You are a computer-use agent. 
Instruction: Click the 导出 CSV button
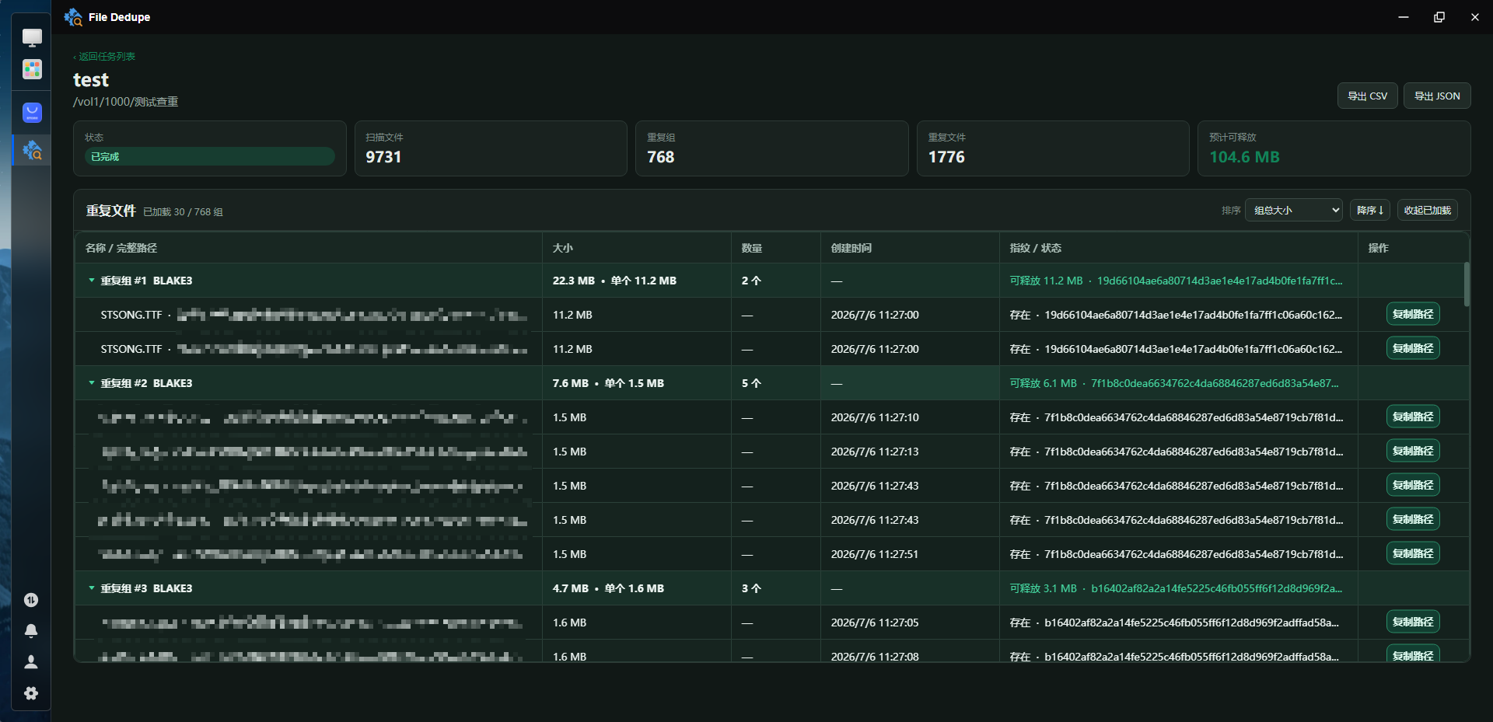1368,96
